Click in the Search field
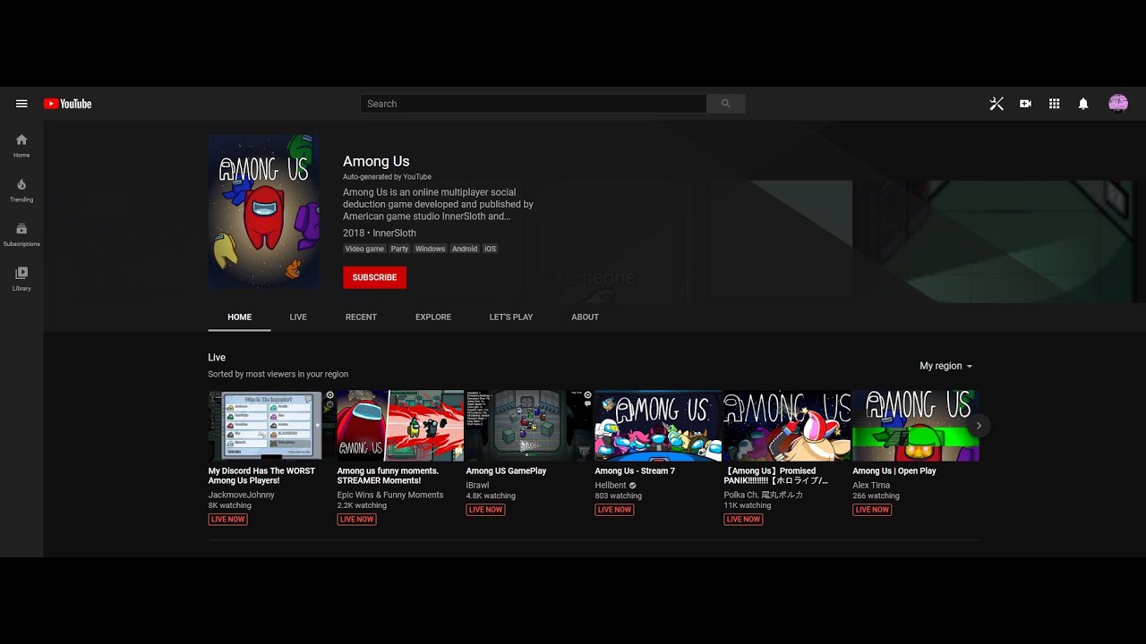The height and width of the screenshot is (644, 1146). (534, 104)
